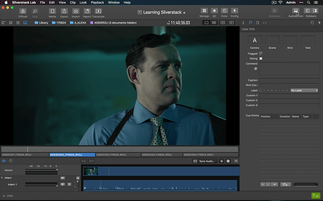Viewport: 323px width, 201px height.
Task: Open the File Info document tab in sidebar
Action: coord(258,23)
